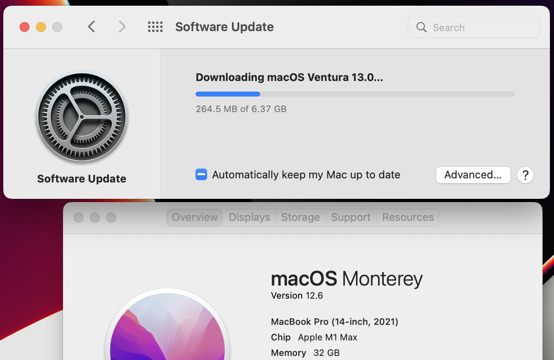554x360 pixels.
Task: Close the Software Update window
Action: coord(25,27)
